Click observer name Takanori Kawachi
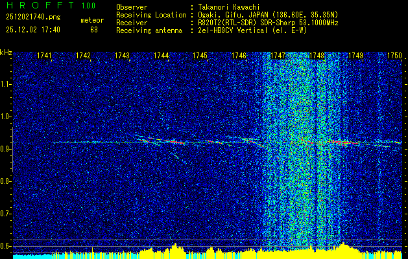 [229, 7]
